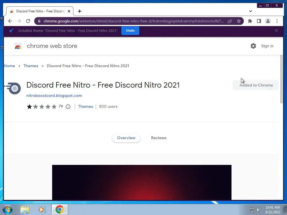Click the page vertical scrollbar thumb

(x=281, y=79)
